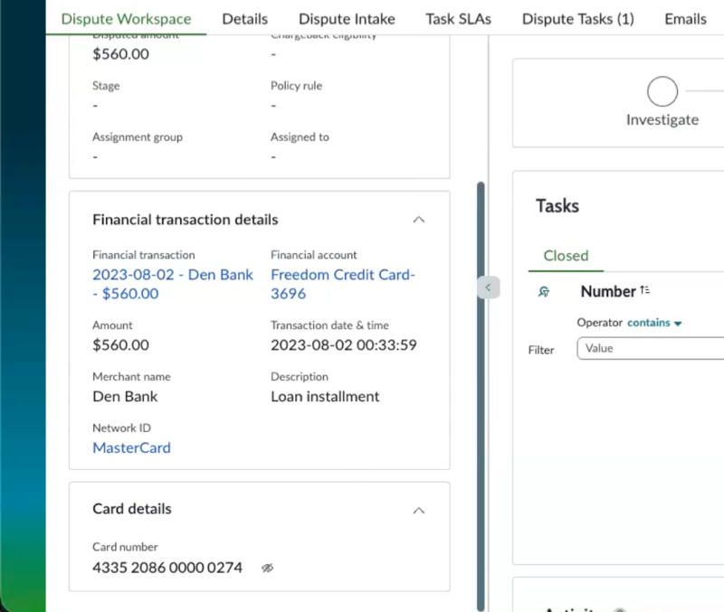The width and height of the screenshot is (724, 612).
Task: Click transaction time 2023-08-02 00:33:59
Action: 344,345
